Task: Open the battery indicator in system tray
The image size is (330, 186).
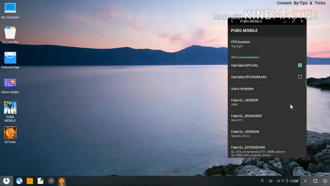Action: point(287,181)
